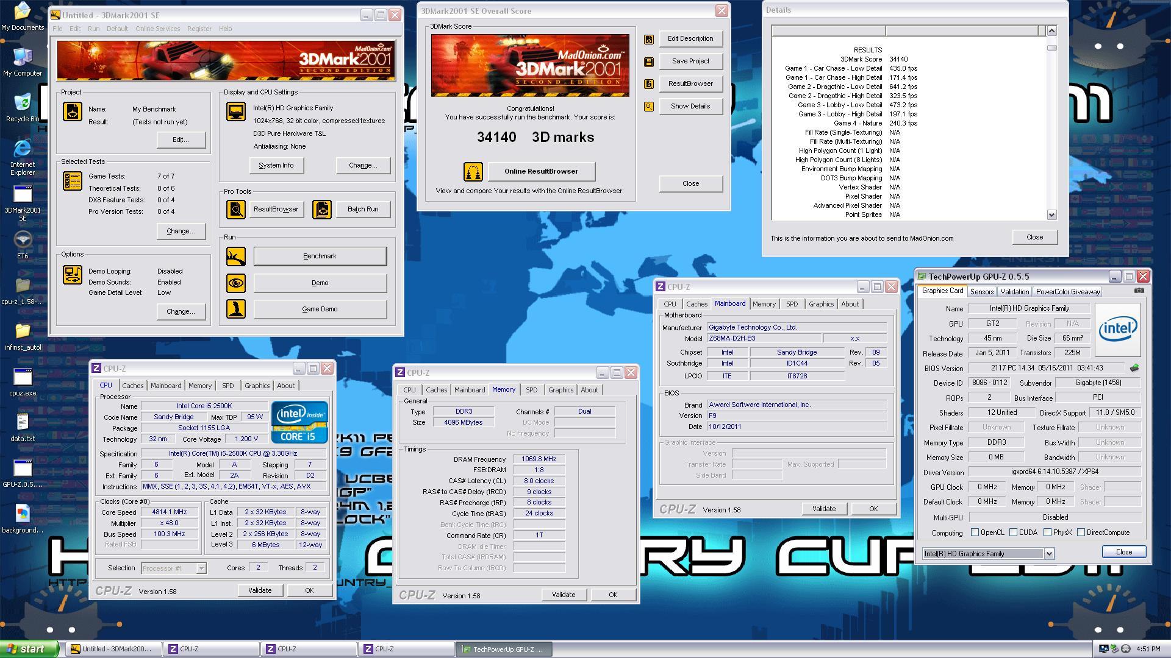Click the Edit Description icon in score window
The image size is (1171, 658).
[x=649, y=39]
